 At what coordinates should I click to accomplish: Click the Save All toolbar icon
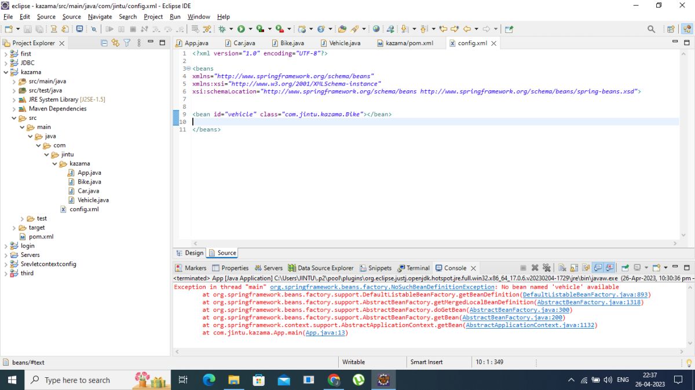pos(39,29)
